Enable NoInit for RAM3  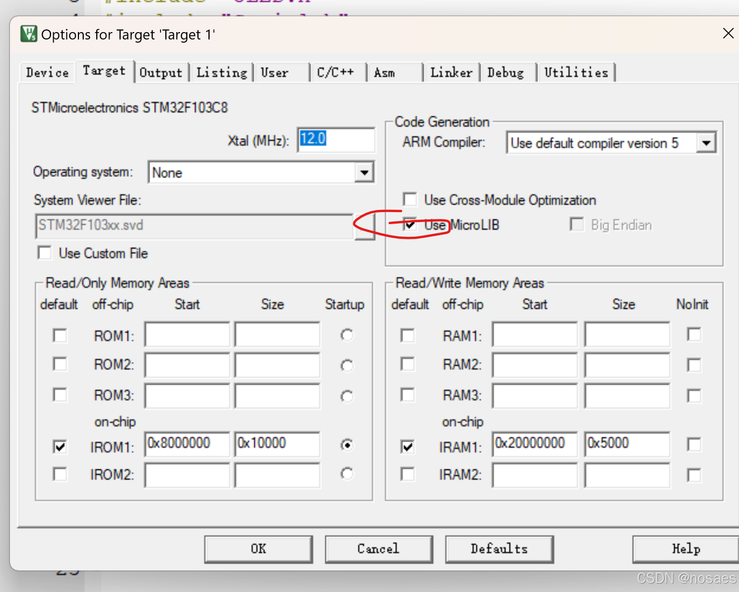694,396
